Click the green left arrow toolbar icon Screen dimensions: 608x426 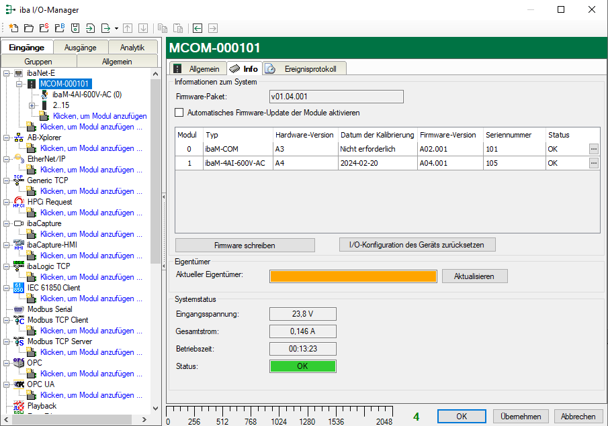198,28
